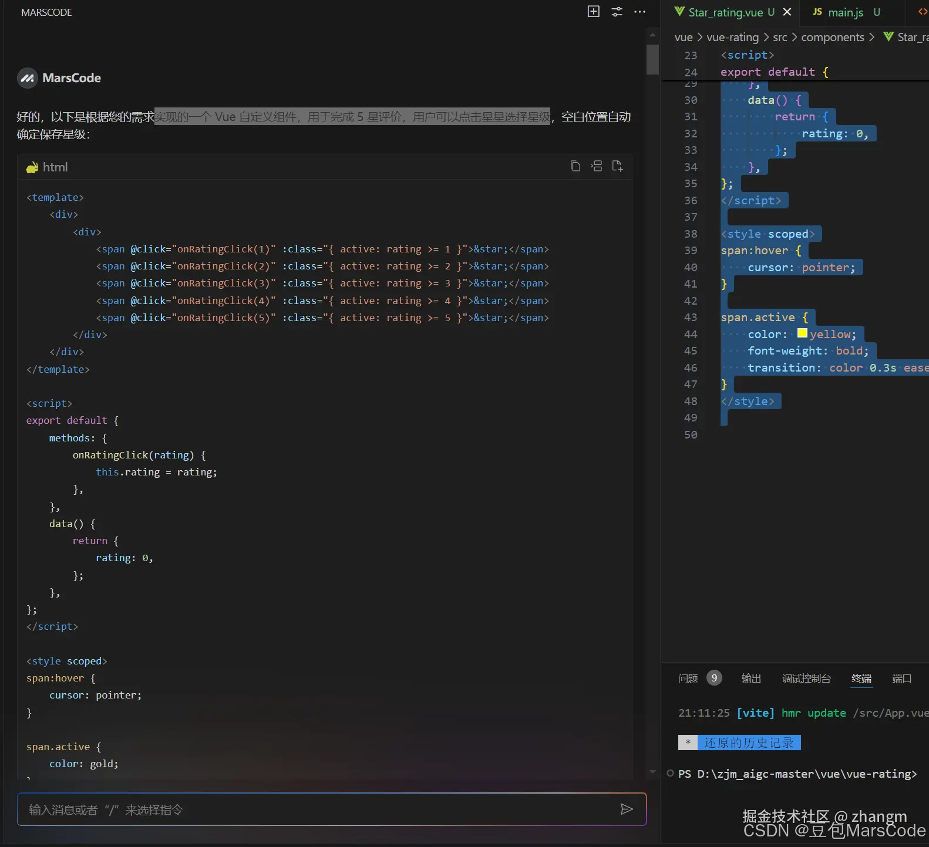Viewport: 929px width, 847px height.
Task: Click the '[vite]' hmr update log line
Action: click(x=803, y=713)
